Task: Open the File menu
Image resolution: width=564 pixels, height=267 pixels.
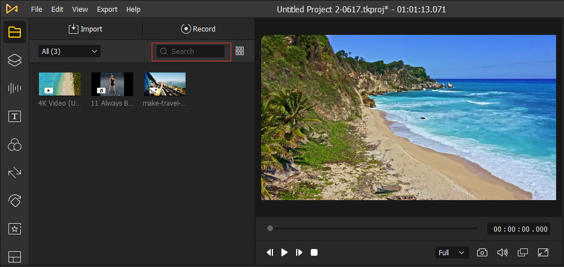Action: point(37,10)
